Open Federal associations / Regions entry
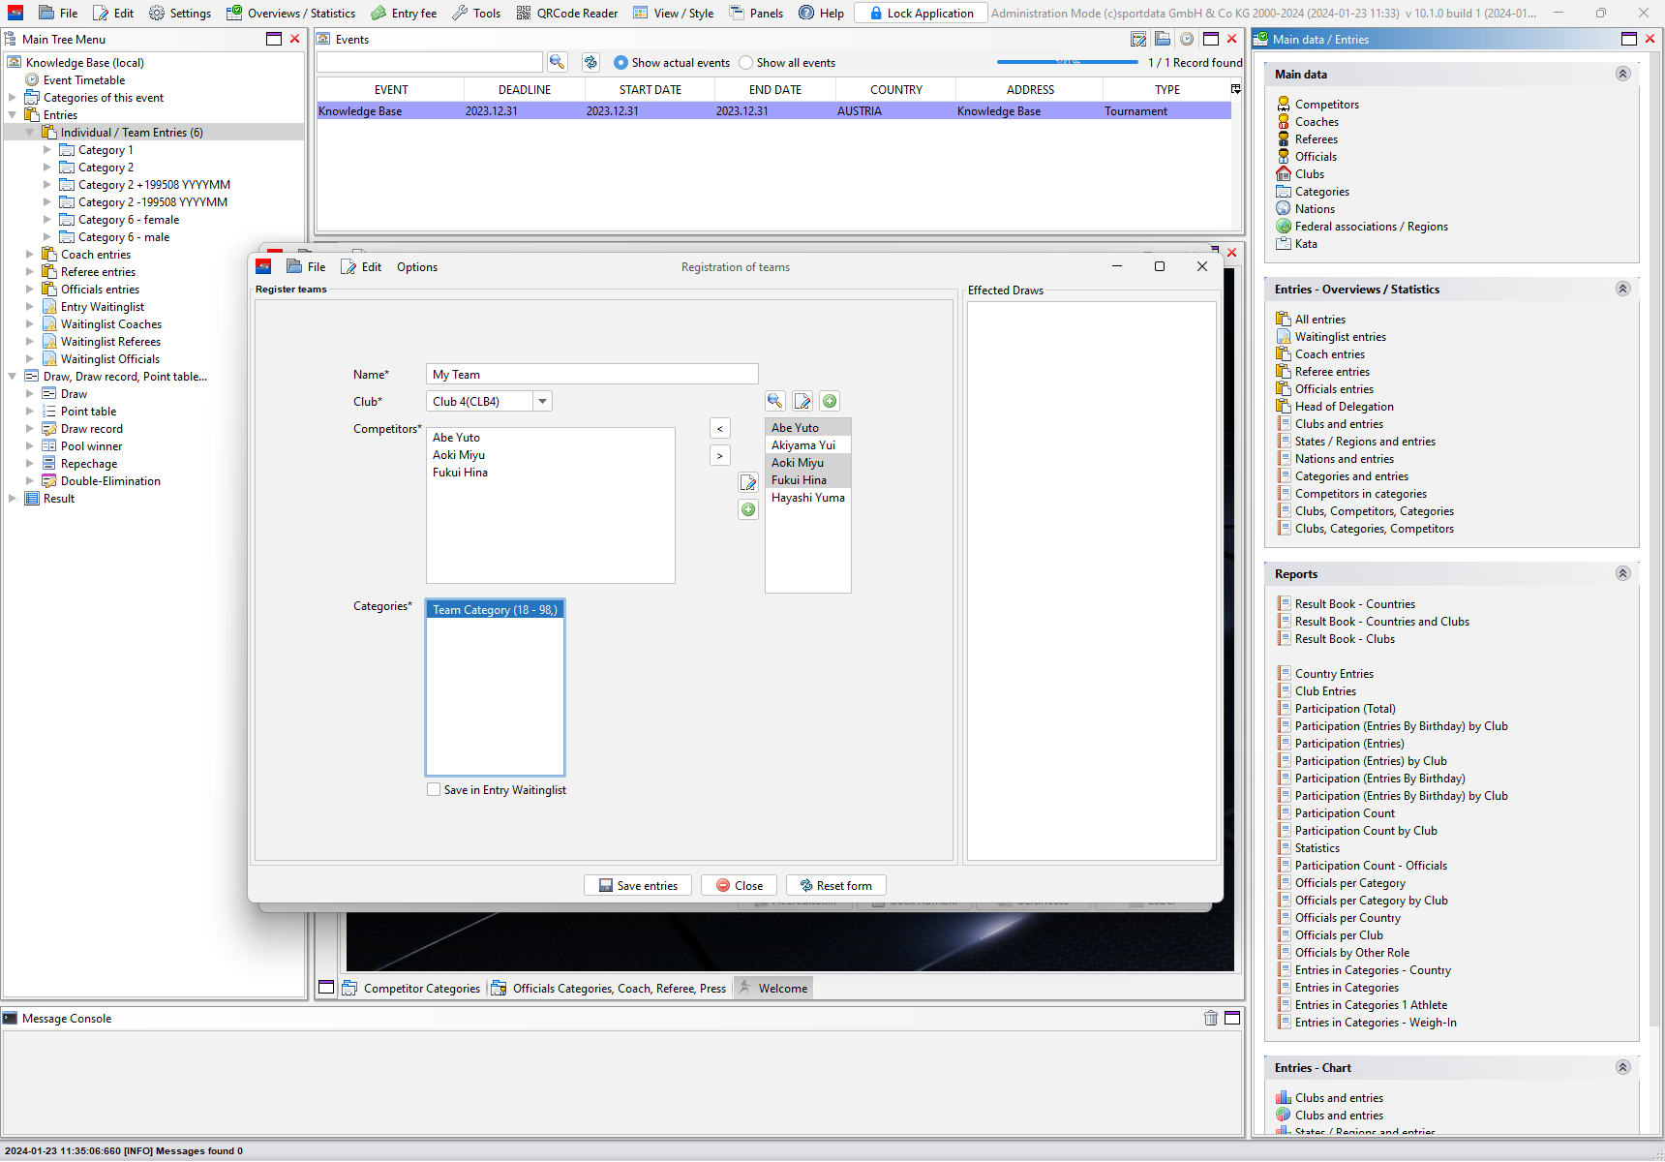 [1371, 227]
